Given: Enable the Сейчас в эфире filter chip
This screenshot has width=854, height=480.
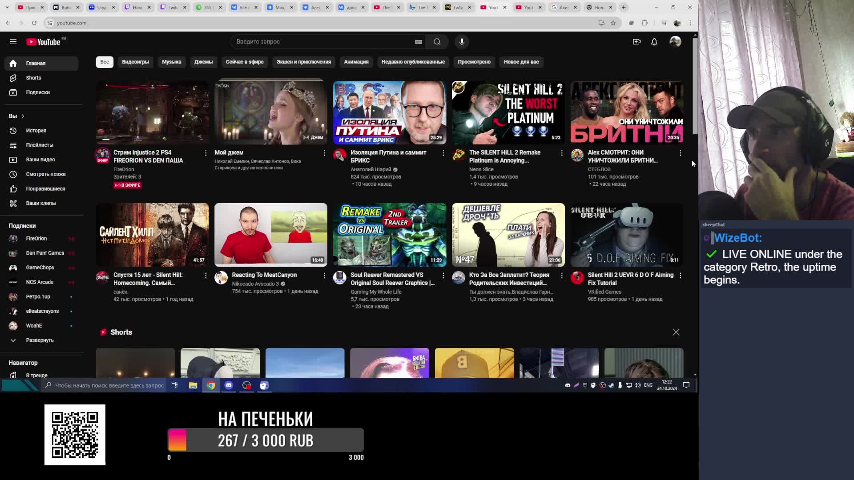Looking at the screenshot, I should pyautogui.click(x=244, y=62).
